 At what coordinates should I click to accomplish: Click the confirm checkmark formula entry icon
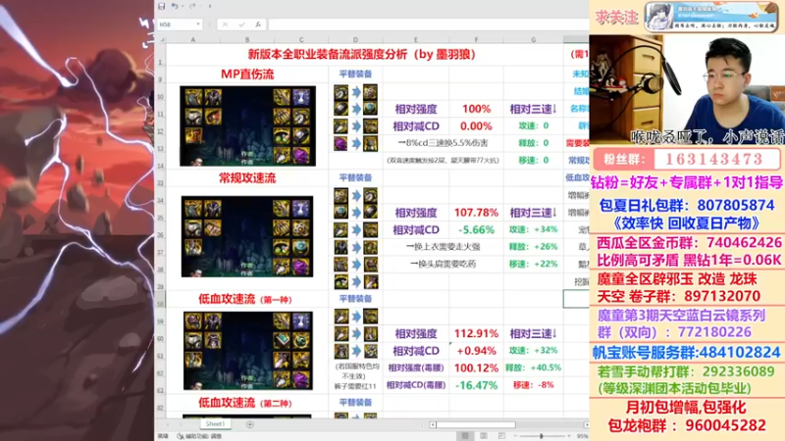[x=241, y=24]
